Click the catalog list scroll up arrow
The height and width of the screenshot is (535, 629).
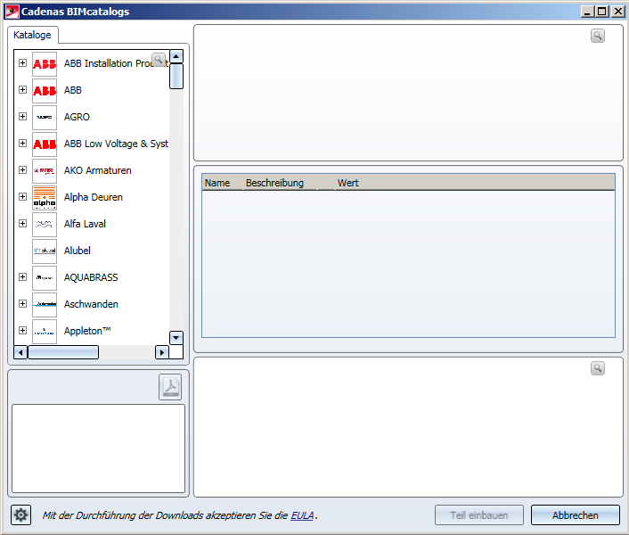tap(176, 56)
